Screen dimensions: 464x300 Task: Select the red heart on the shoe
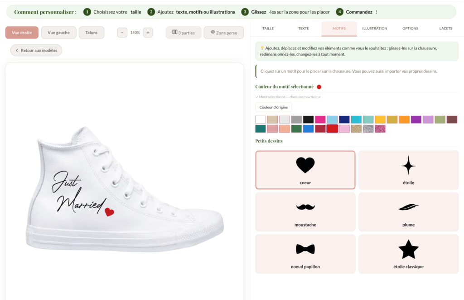pyautogui.click(x=110, y=211)
